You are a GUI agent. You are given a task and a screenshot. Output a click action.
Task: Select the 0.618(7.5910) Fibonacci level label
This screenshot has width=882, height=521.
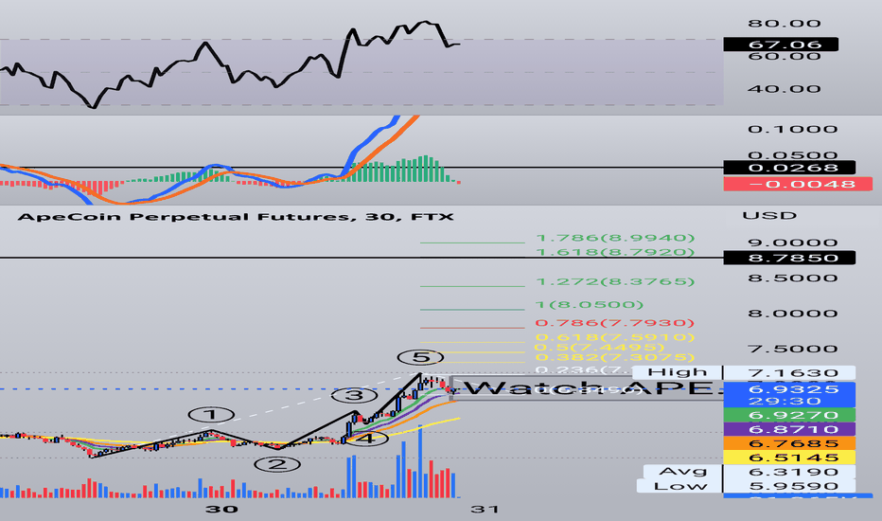(x=615, y=337)
